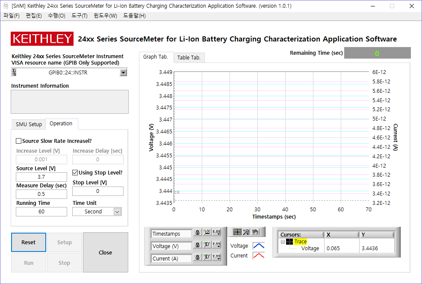Click the X column header in Cursors
The height and width of the screenshot is (284, 422).
342,235
